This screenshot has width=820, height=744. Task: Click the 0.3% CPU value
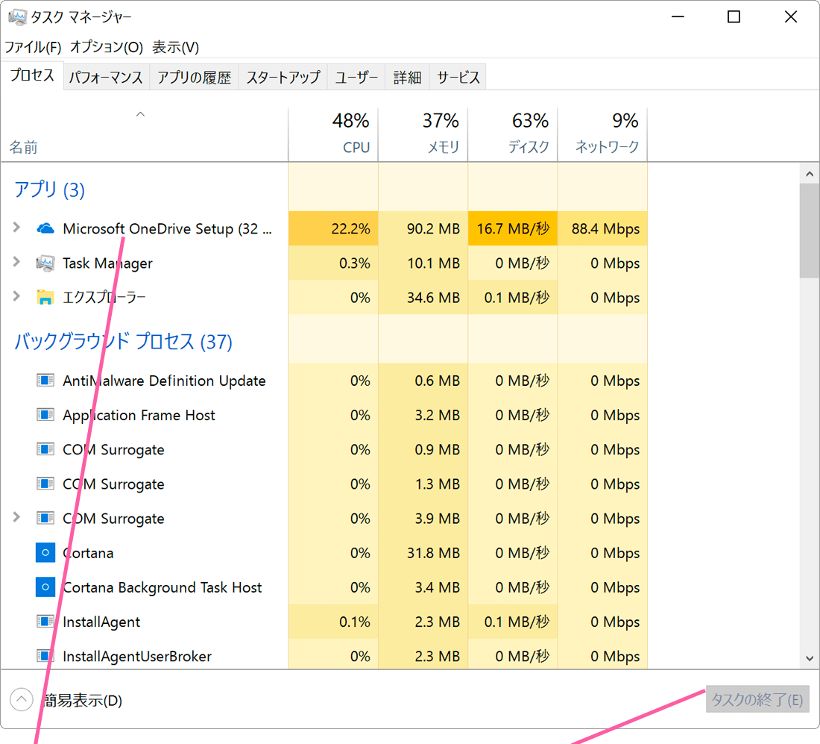pos(355,263)
